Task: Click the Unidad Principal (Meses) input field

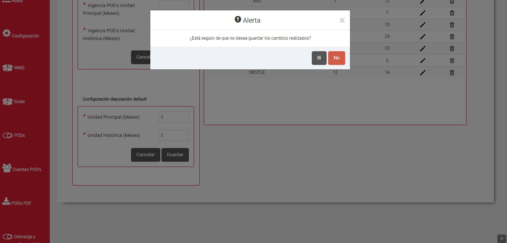Action: click(x=174, y=117)
